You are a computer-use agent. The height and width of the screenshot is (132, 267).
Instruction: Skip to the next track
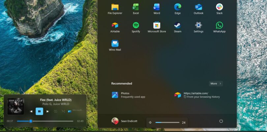point(48,111)
